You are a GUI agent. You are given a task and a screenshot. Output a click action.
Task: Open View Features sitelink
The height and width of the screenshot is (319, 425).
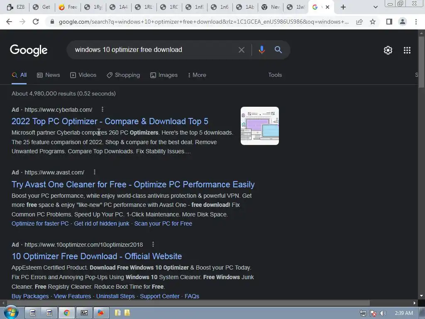(x=72, y=296)
